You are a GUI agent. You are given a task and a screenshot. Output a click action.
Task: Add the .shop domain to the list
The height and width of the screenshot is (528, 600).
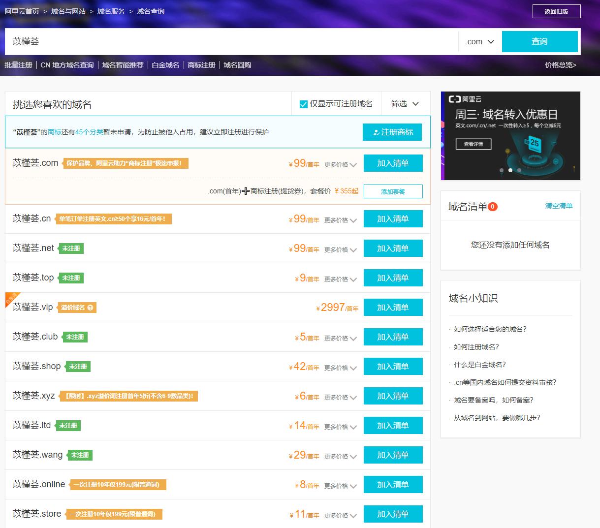[393, 367]
